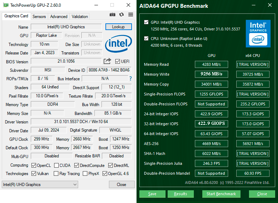This screenshot has height=203, width=278.
Task: Toggle the DirectCompute checkbox
Action: click(x=77, y=166)
